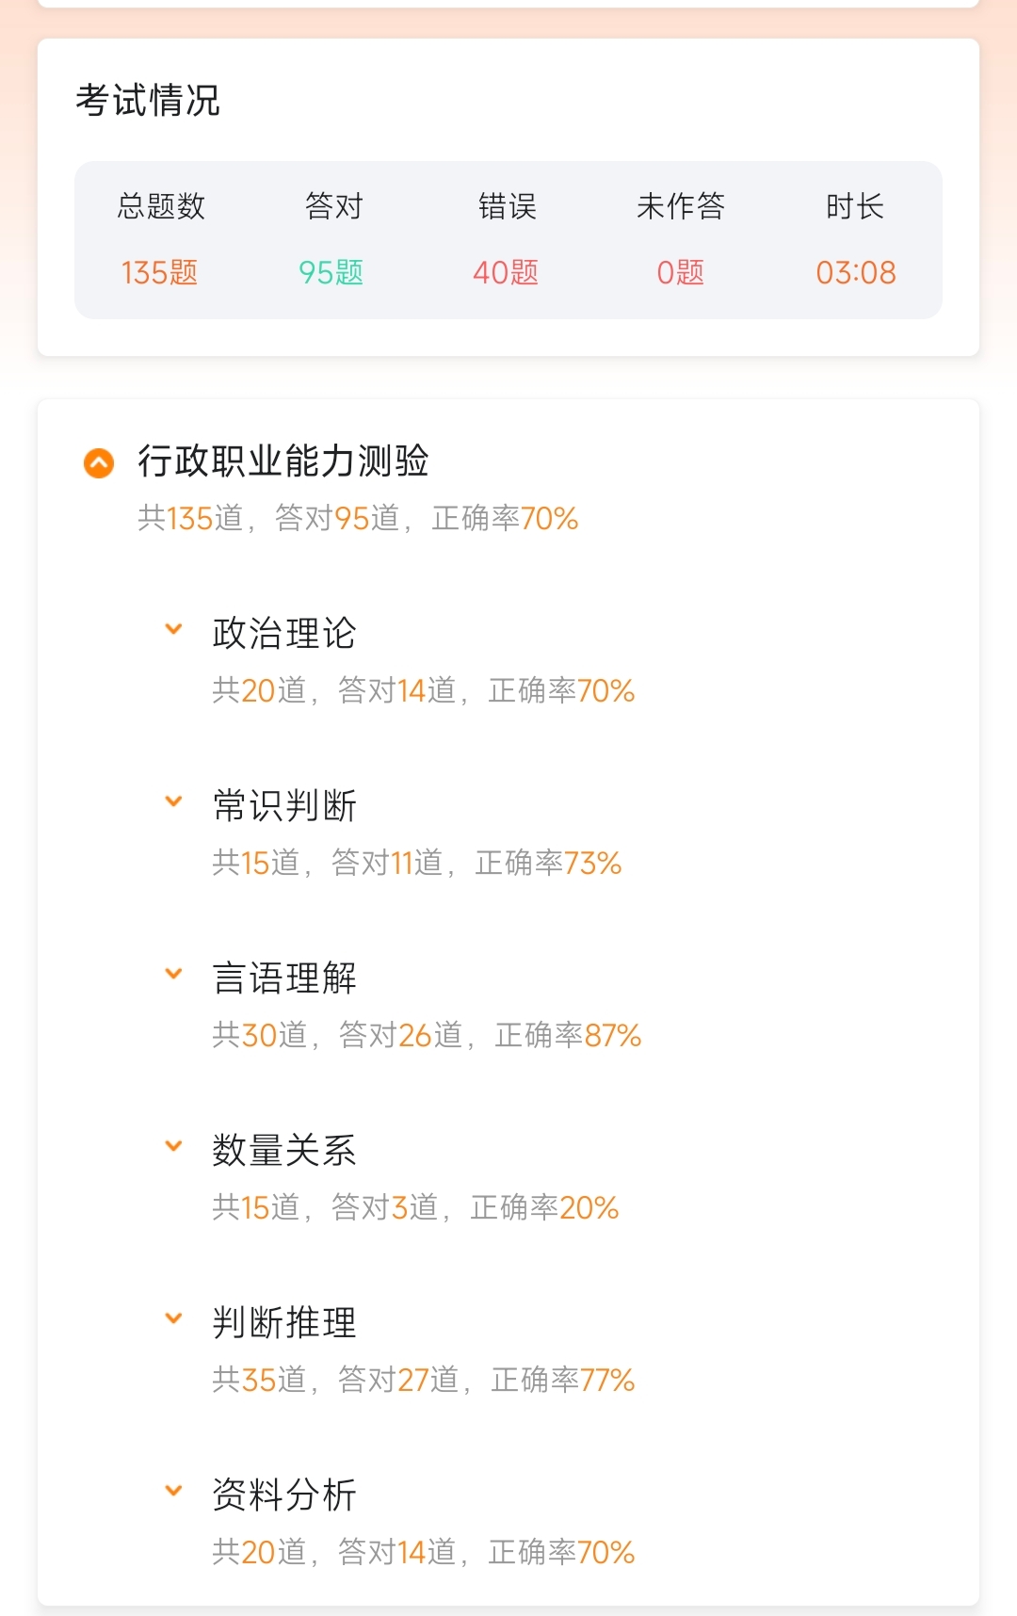Viewport: 1017px width, 1616px height.
Task: Tap the 行政职业能力测验 heading
Action: [283, 461]
